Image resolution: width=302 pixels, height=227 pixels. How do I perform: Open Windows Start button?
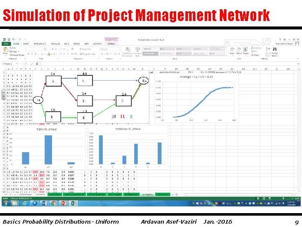point(5,203)
